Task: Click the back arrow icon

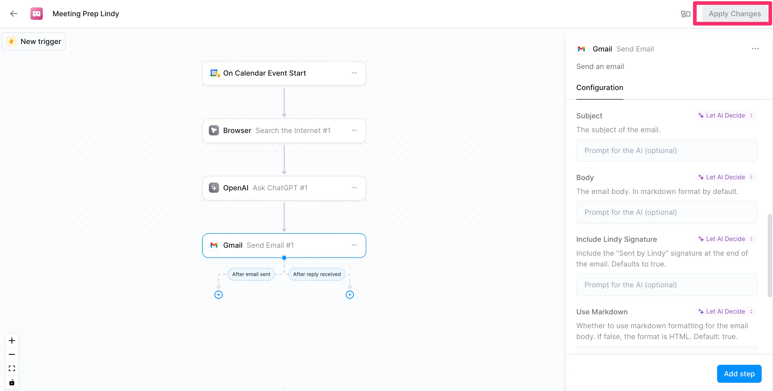Action: click(x=14, y=13)
